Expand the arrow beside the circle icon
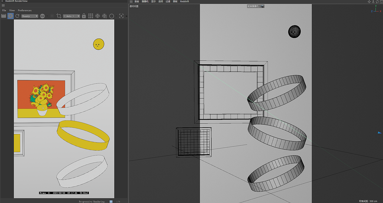 coord(116,16)
